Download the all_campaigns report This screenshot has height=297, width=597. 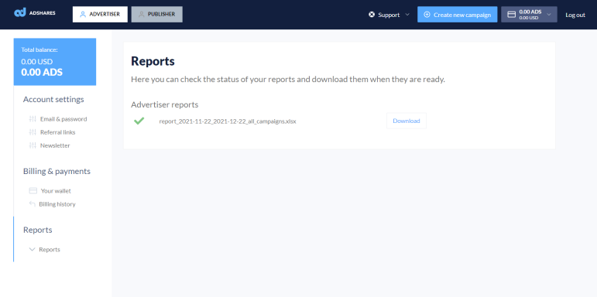(x=407, y=121)
